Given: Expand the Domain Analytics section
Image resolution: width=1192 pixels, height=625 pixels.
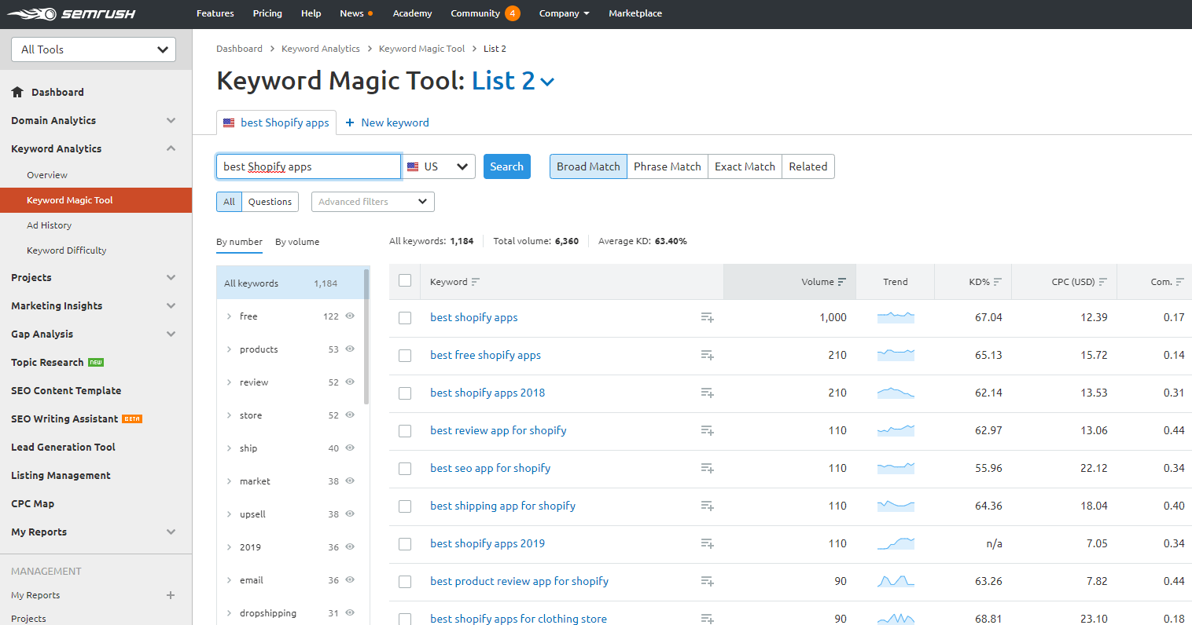Looking at the screenshot, I should point(171,120).
